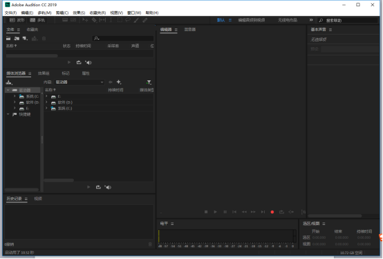Screen dimensions: 383x259
Task: Select the Razor tool in toolbar
Action: (x=94, y=20)
